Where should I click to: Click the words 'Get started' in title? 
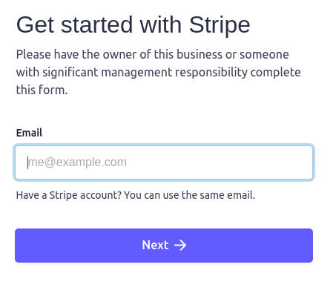click(75, 24)
